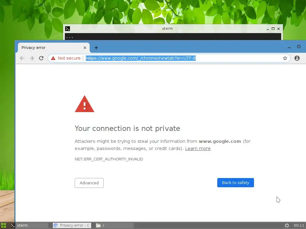Maximize the Chrome browser window

[299, 47]
